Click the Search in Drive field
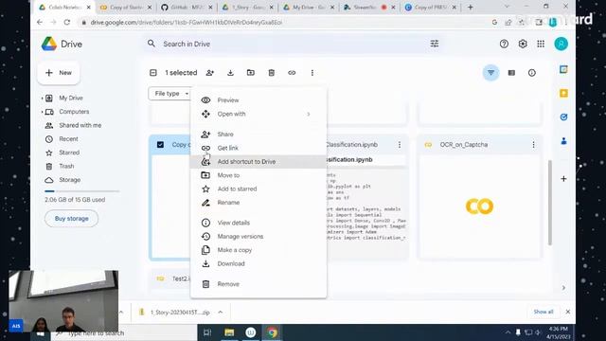This screenshot has width=606, height=341. point(294,45)
